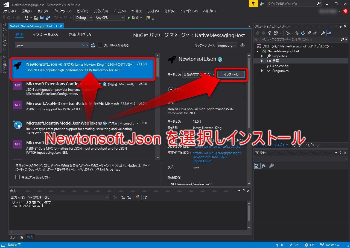Image resolution: width=350 pixels, height=248 pixels.
Task: Open the version selection dropdown
Action: click(x=199, y=74)
